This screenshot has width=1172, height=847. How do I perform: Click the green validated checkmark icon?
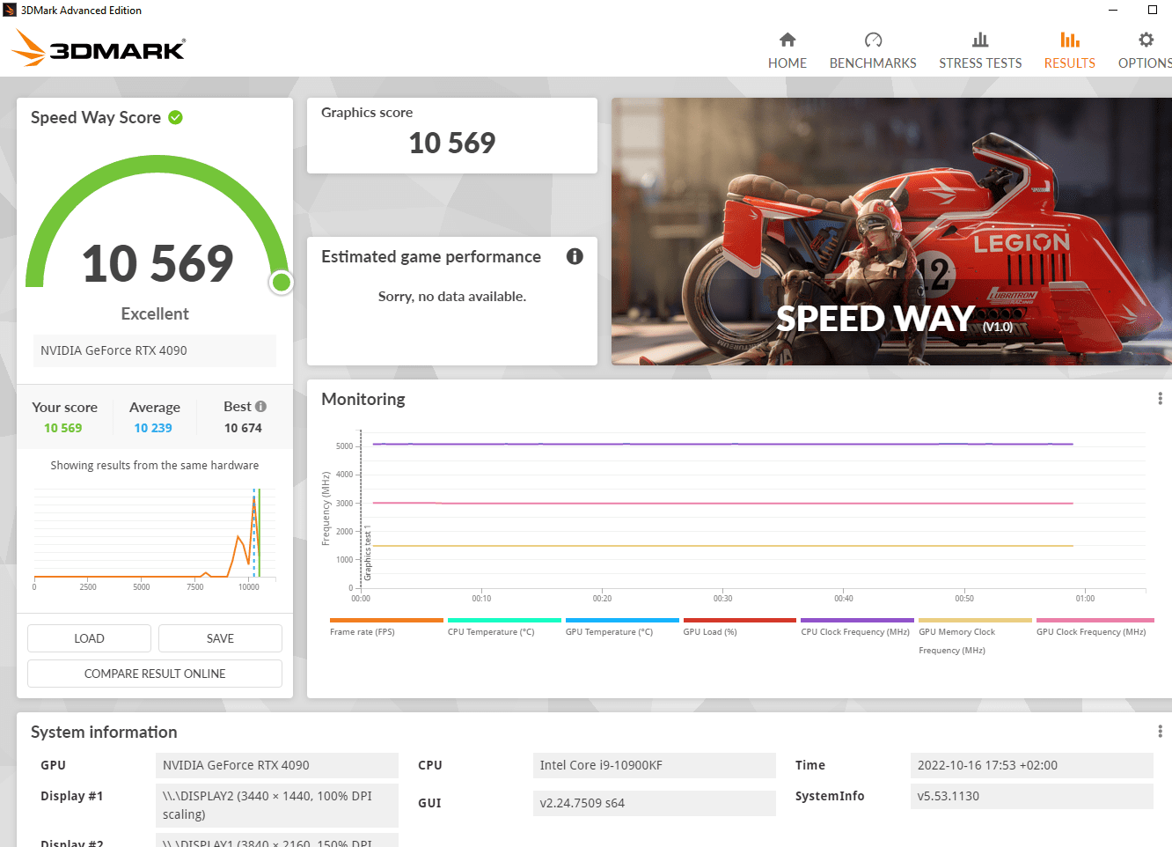(176, 117)
